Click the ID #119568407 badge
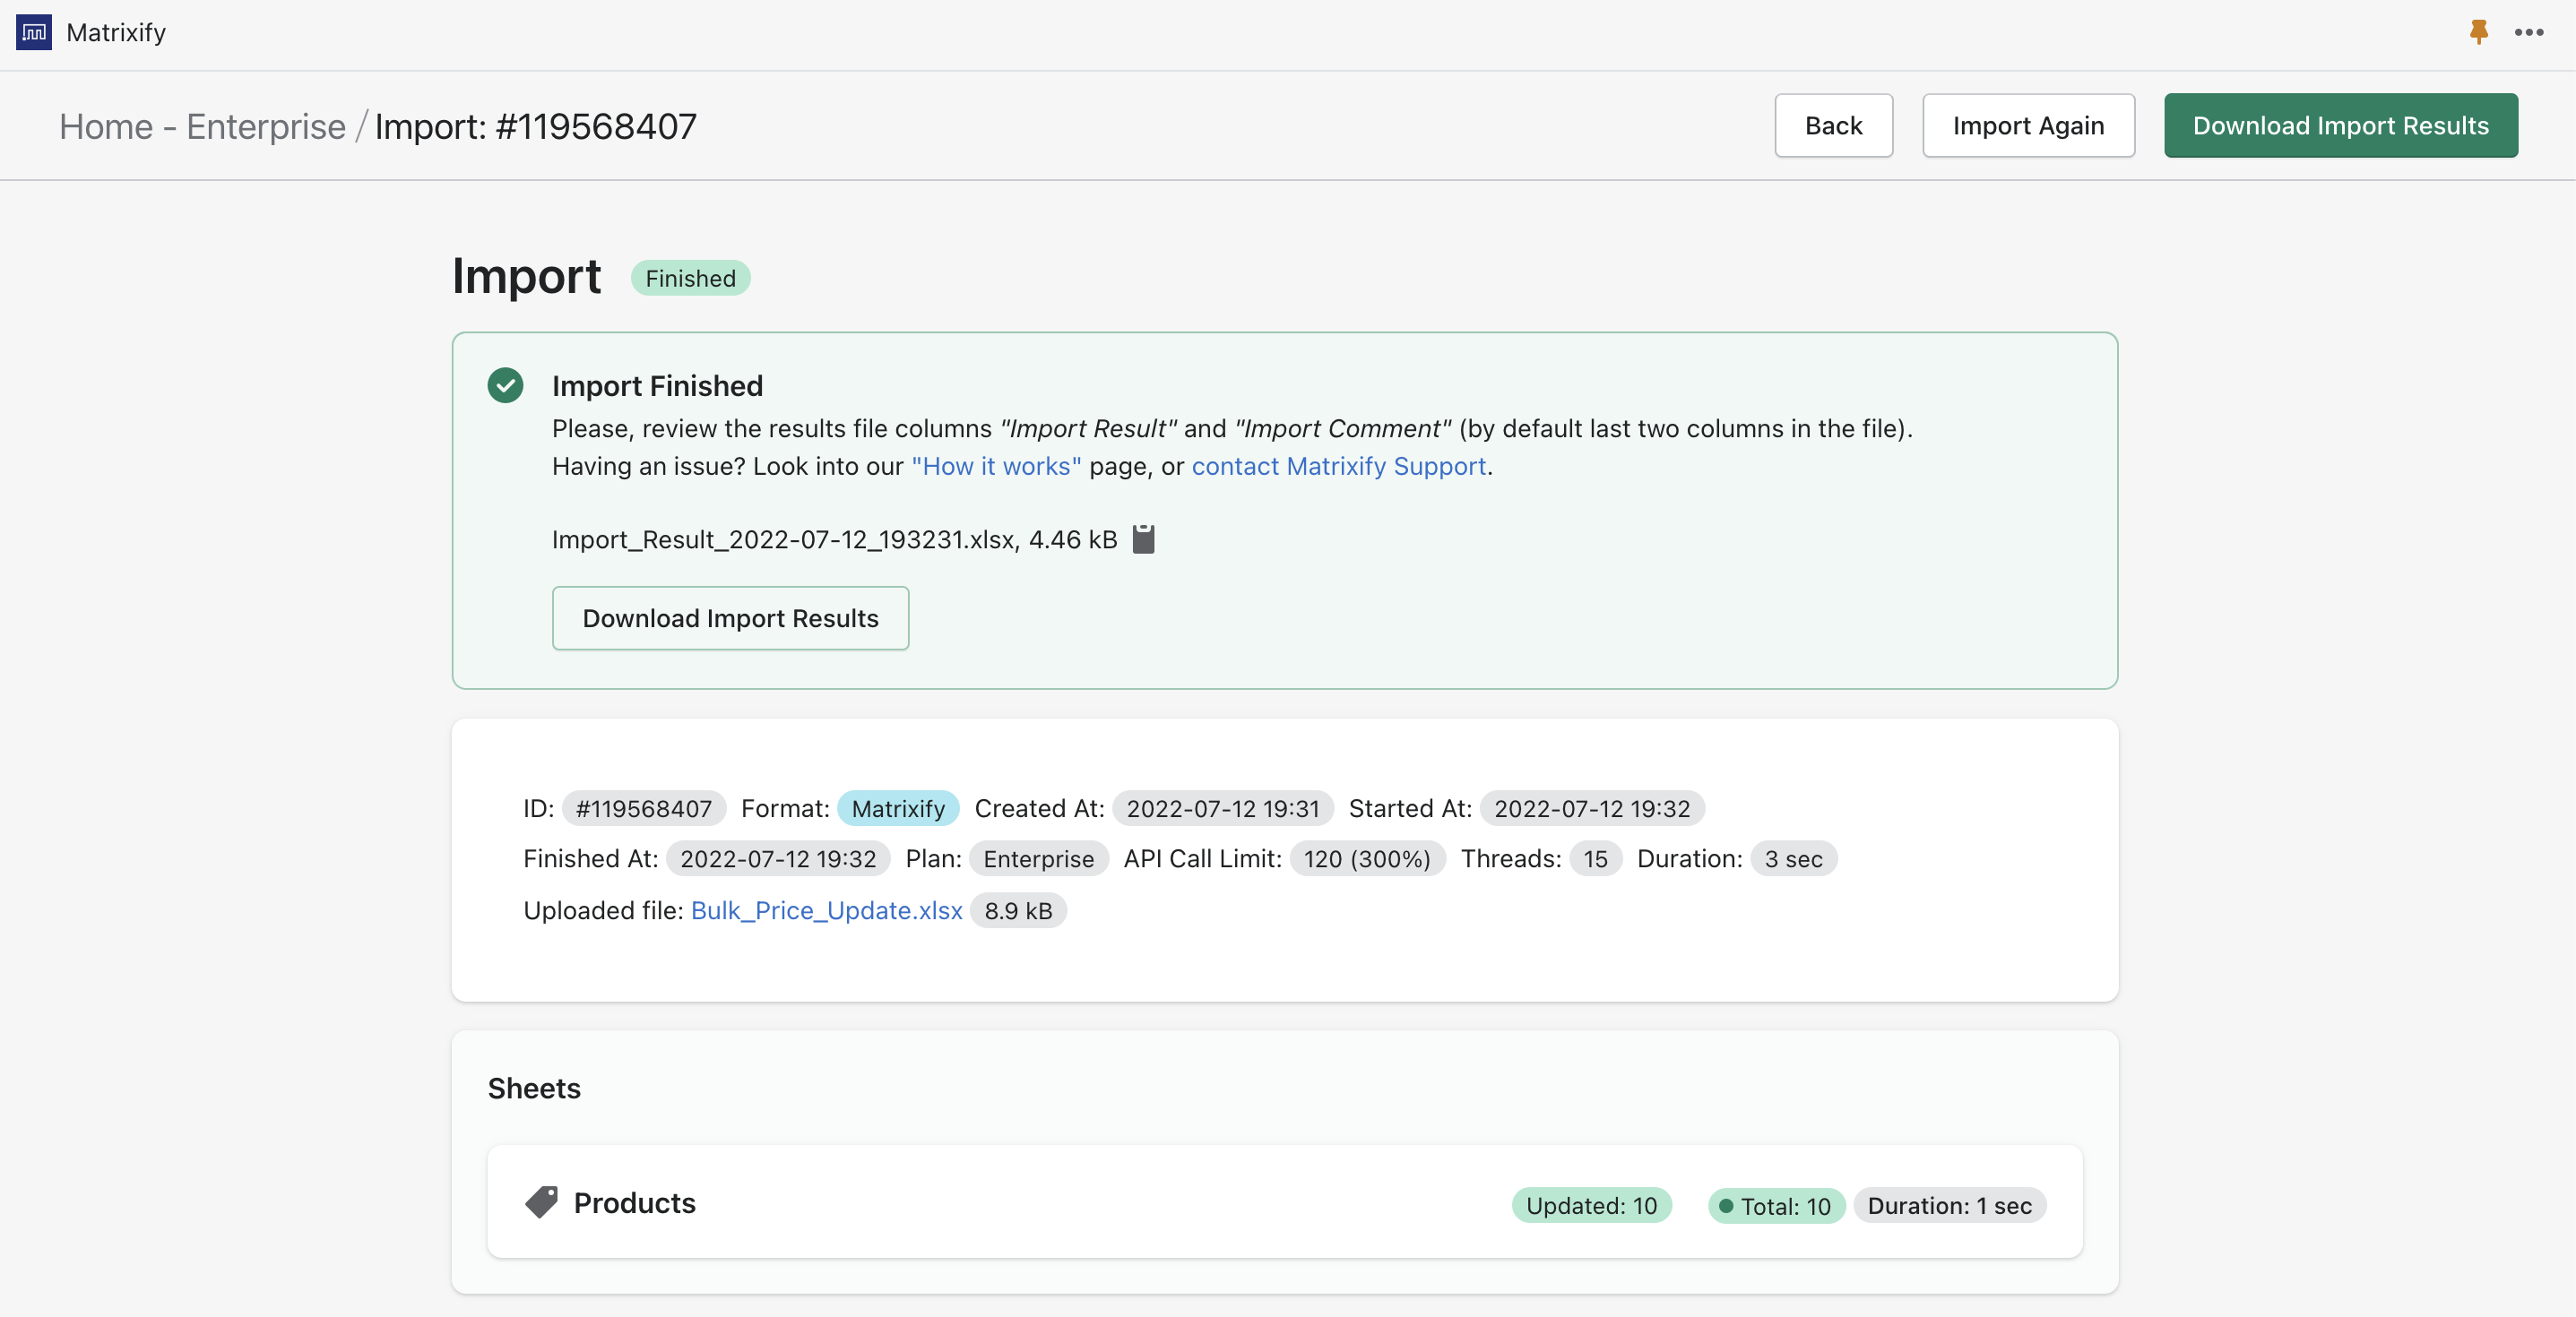This screenshot has height=1317, width=2576. (x=643, y=808)
